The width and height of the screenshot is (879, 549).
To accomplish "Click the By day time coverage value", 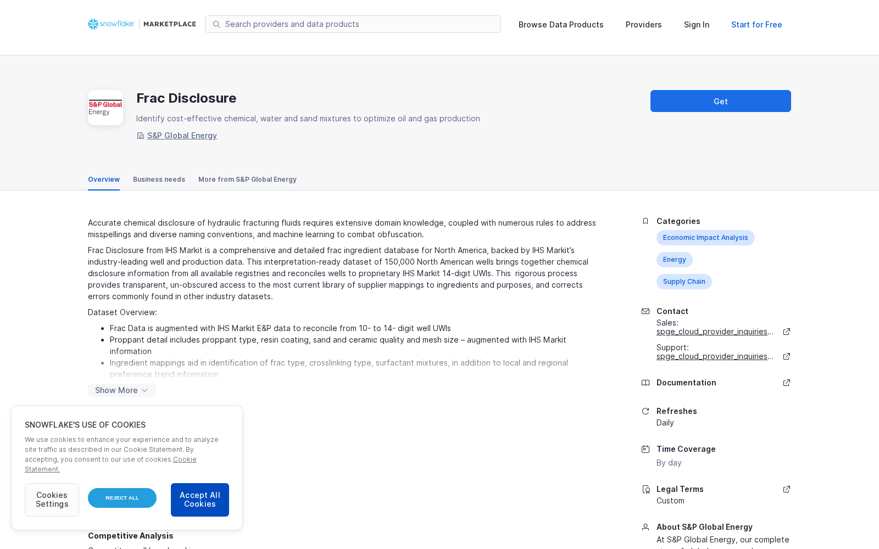I will [x=669, y=463].
